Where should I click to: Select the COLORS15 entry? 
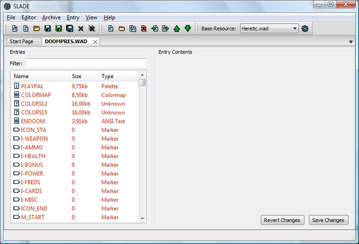tap(75, 112)
